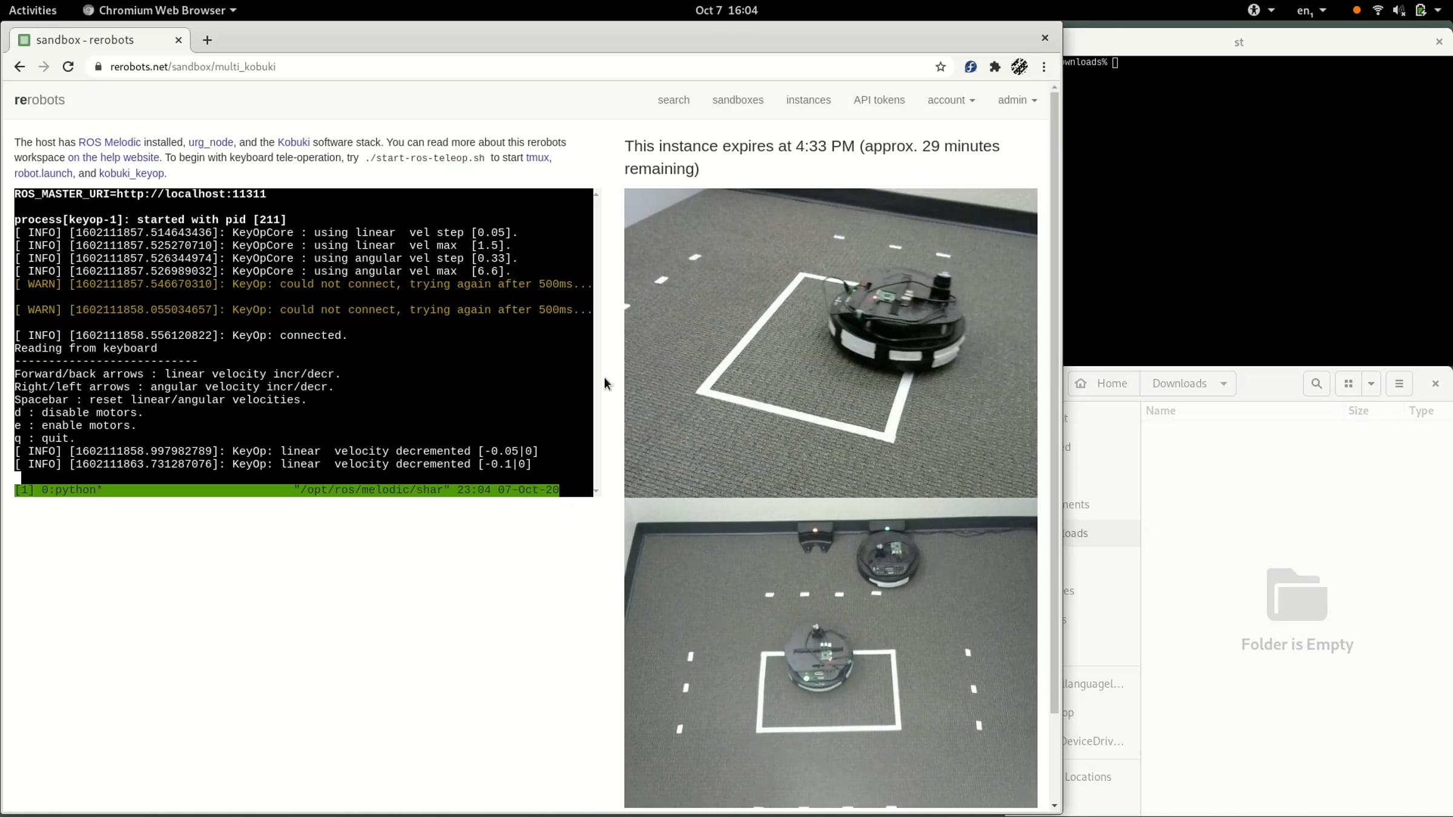Bookmark this page with the star icon
This screenshot has width=1453, height=817.
coord(940,67)
